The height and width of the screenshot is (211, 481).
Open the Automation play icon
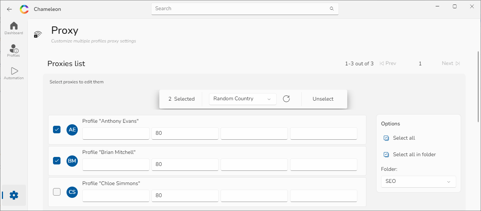tap(14, 71)
